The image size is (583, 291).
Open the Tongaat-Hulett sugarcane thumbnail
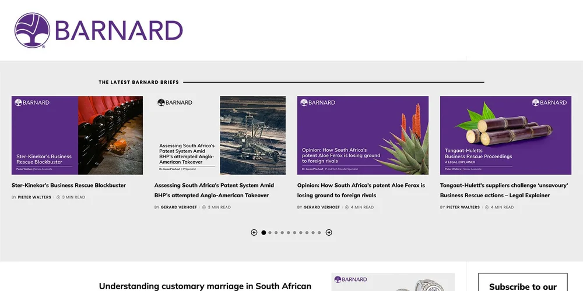(x=505, y=135)
